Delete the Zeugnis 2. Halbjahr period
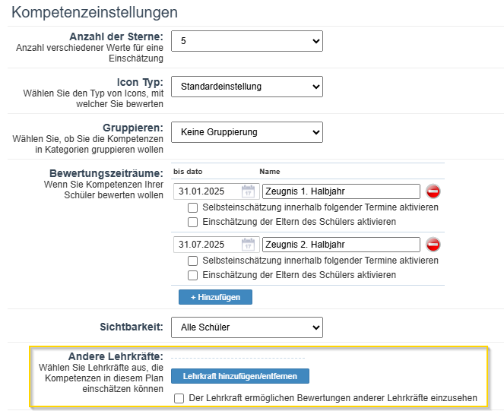This screenshot has width=504, height=411. point(433,245)
